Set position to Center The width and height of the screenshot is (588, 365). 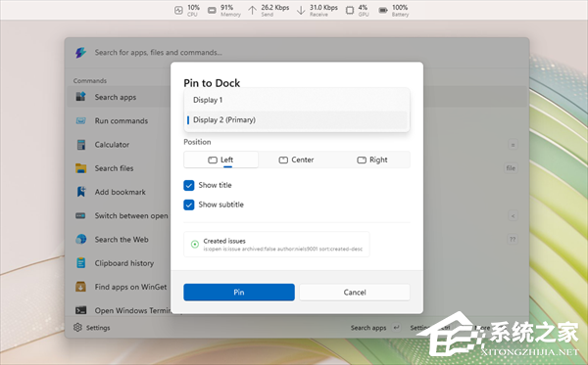tap(296, 160)
